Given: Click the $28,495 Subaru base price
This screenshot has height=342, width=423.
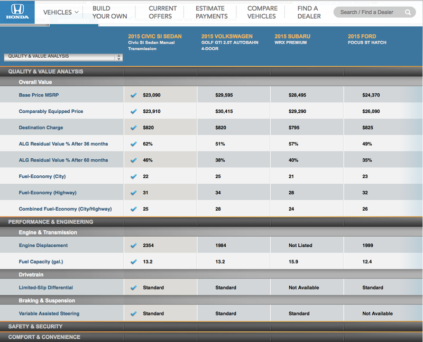Looking at the screenshot, I should click(297, 95).
